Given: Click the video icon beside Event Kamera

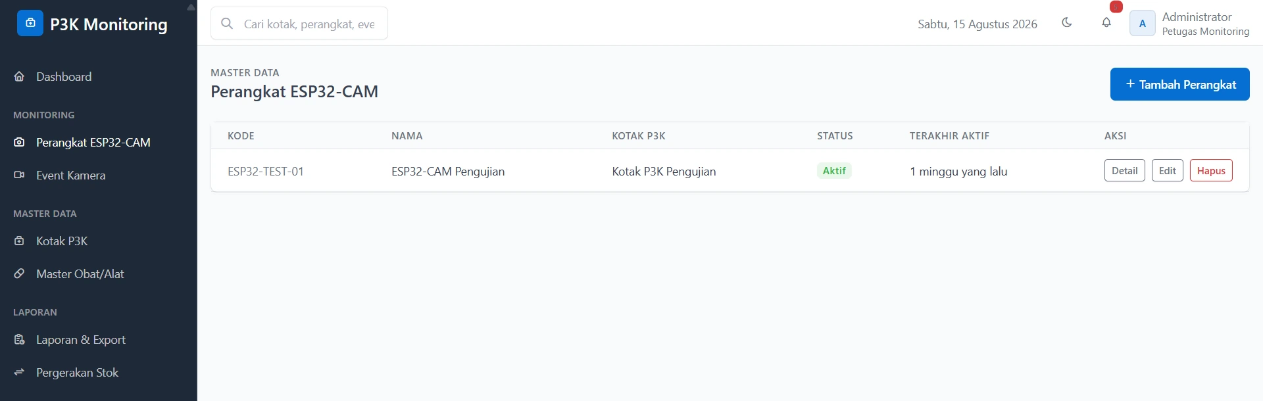Looking at the screenshot, I should pyautogui.click(x=20, y=175).
